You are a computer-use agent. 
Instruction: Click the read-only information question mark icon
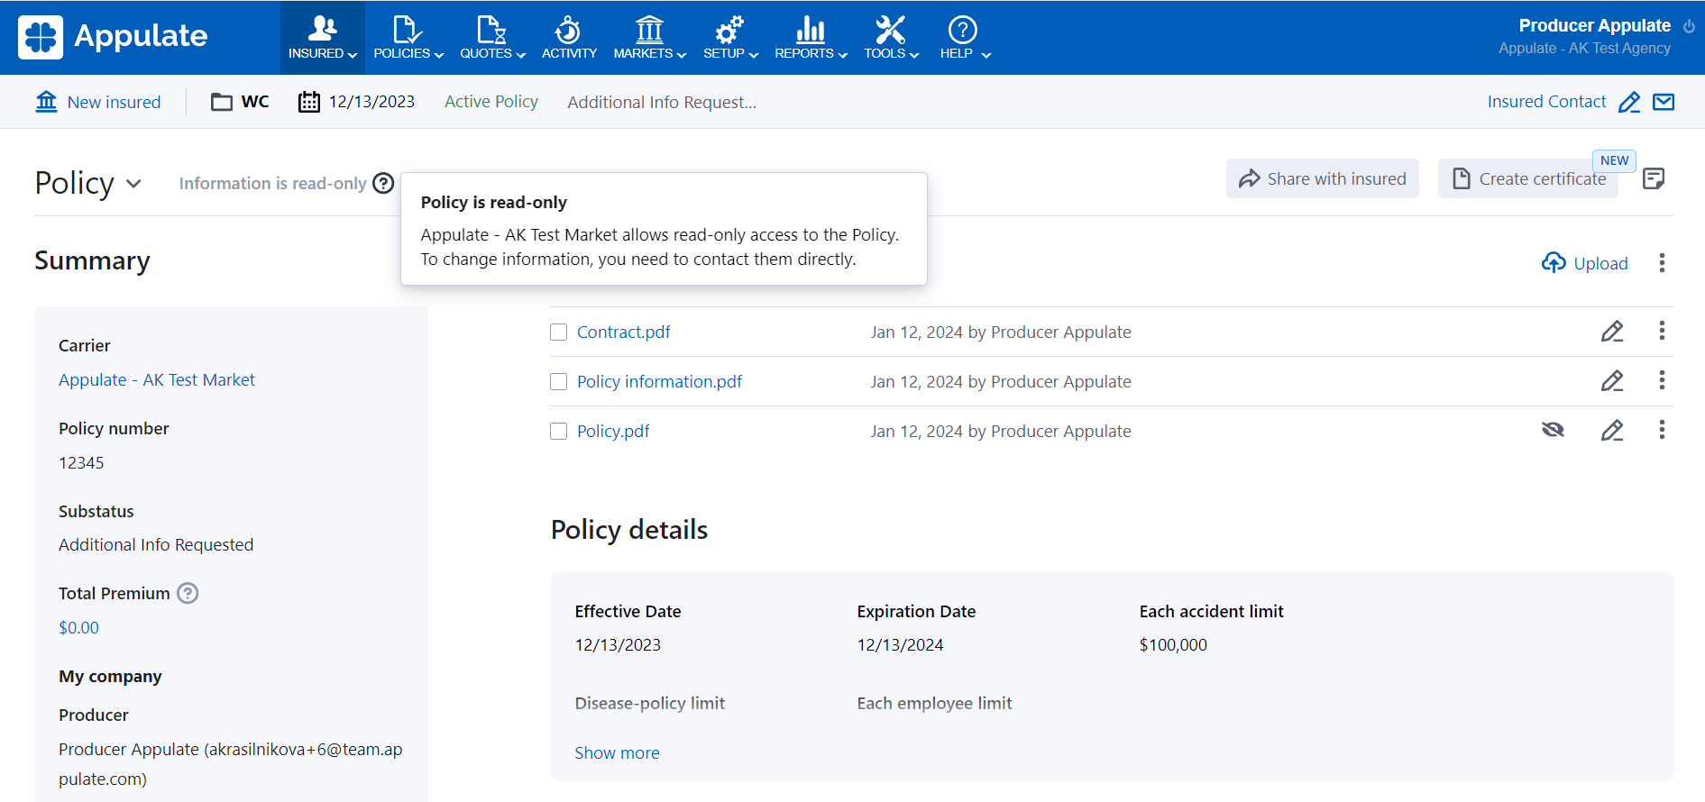[383, 184]
